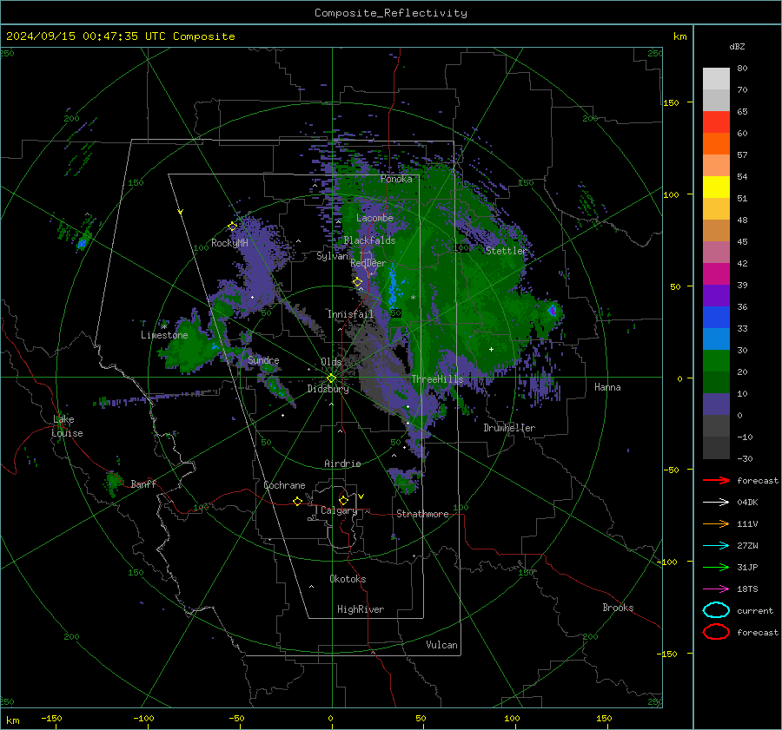
Task: Click the magenta 18TS arrow icon
Action: click(x=716, y=589)
